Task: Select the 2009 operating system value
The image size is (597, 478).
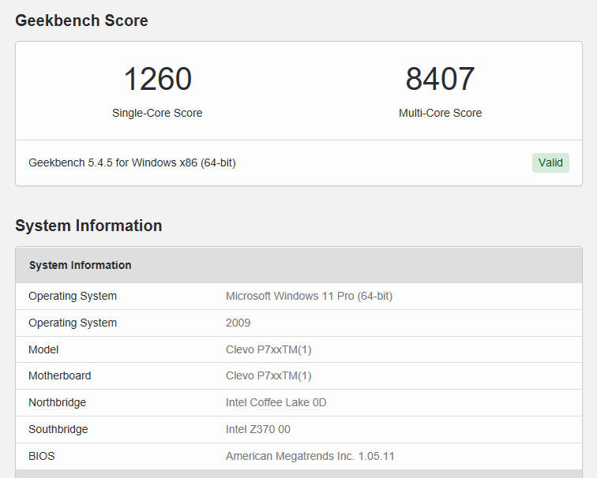Action: click(x=238, y=323)
